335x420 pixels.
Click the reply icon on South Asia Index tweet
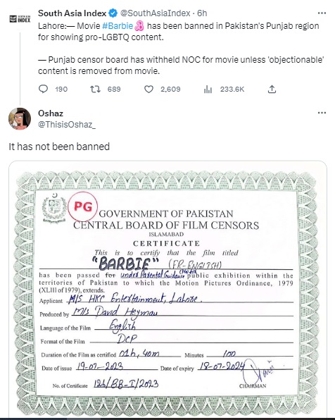43,89
